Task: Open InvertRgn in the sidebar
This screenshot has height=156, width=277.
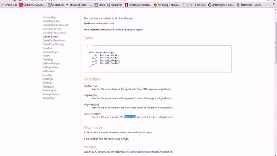Action: (x=48, y=75)
